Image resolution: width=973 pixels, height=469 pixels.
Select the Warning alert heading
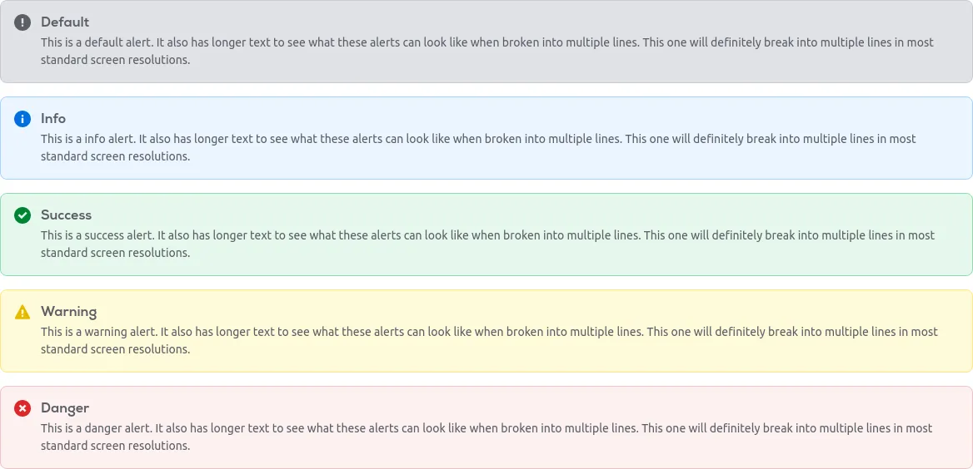point(69,312)
